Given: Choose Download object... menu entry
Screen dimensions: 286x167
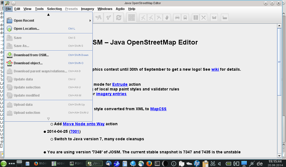Looking at the screenshot, I should pos(49,63).
